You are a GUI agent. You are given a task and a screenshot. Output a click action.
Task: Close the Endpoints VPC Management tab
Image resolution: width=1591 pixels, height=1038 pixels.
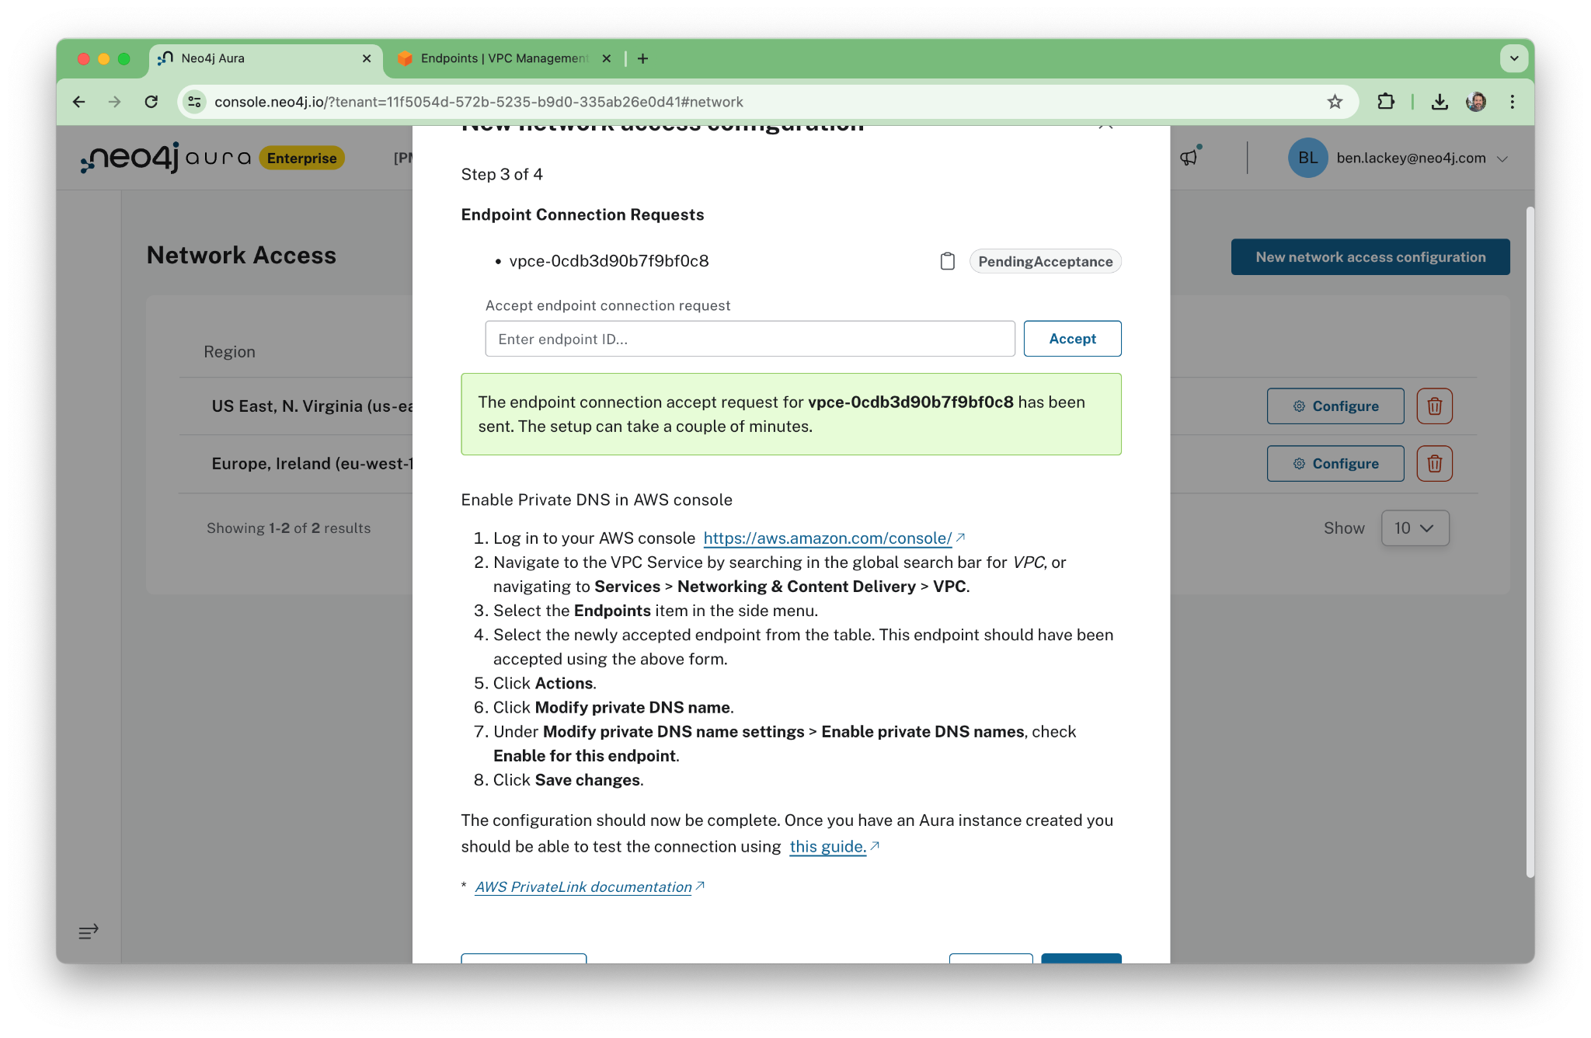pos(607,58)
